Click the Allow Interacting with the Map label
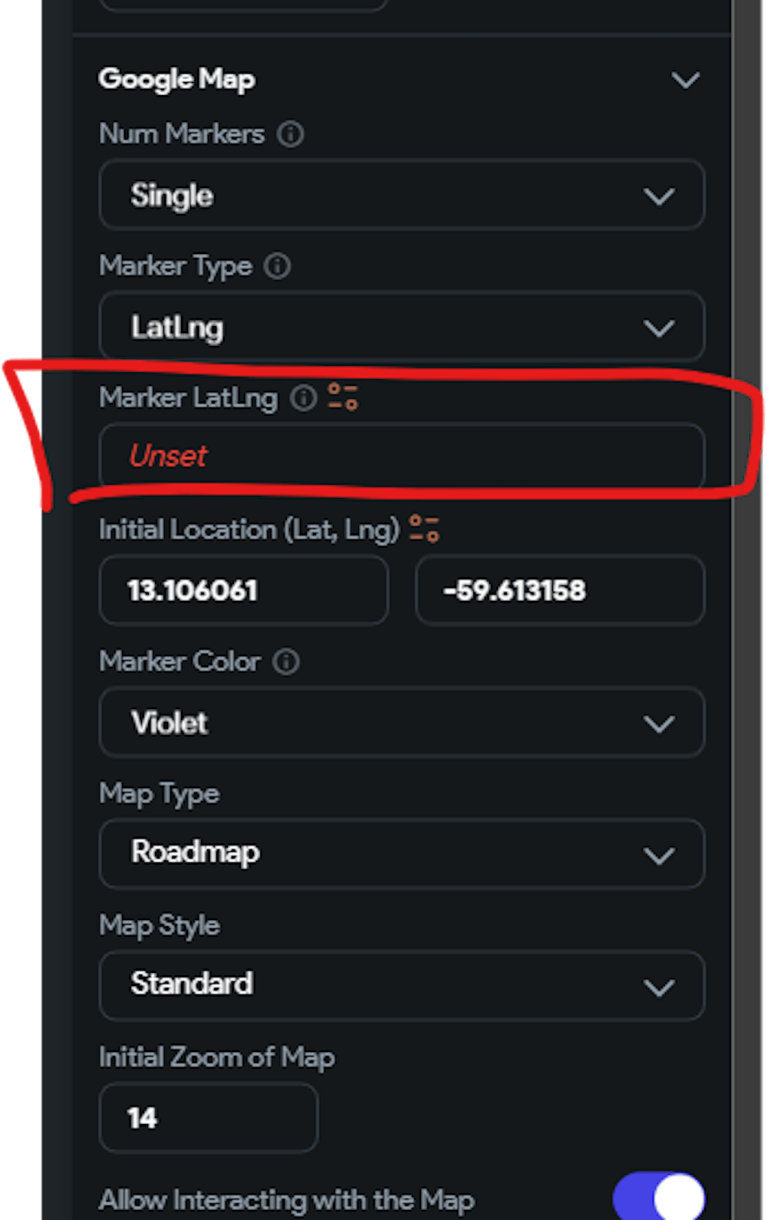767x1220 pixels. coord(286,1199)
